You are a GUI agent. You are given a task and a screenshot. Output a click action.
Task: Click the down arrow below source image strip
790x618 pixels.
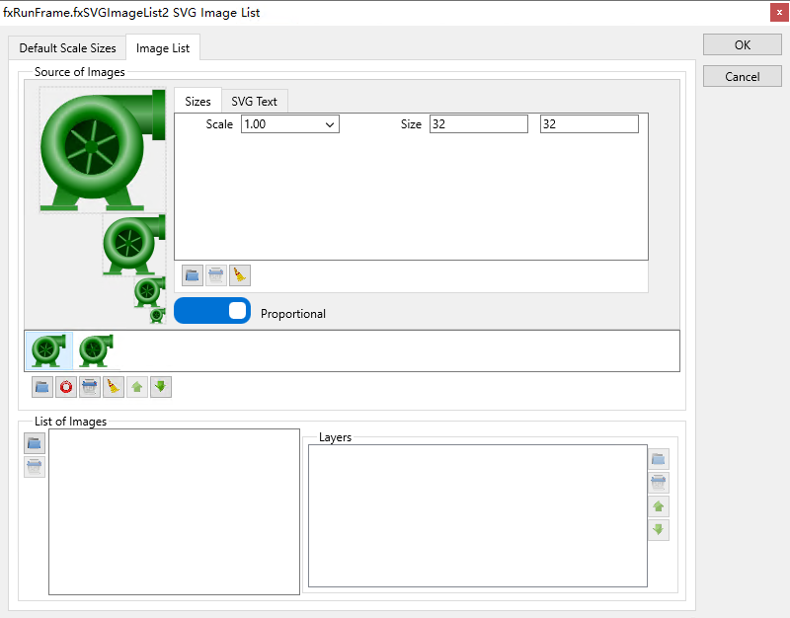tap(161, 387)
